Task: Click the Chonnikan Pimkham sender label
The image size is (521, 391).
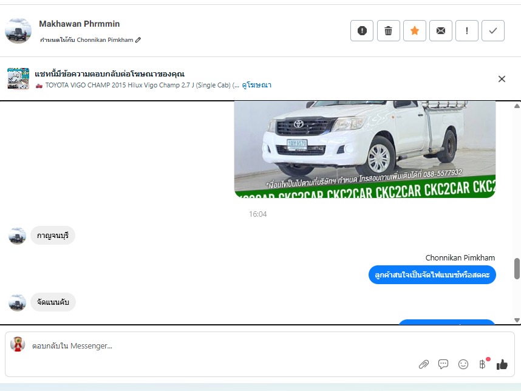Action: (x=460, y=258)
